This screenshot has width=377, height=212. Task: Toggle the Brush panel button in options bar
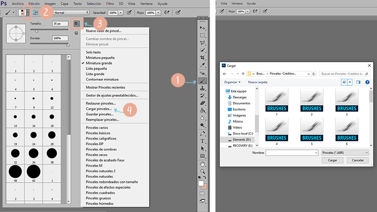pyautogui.click(x=35, y=13)
